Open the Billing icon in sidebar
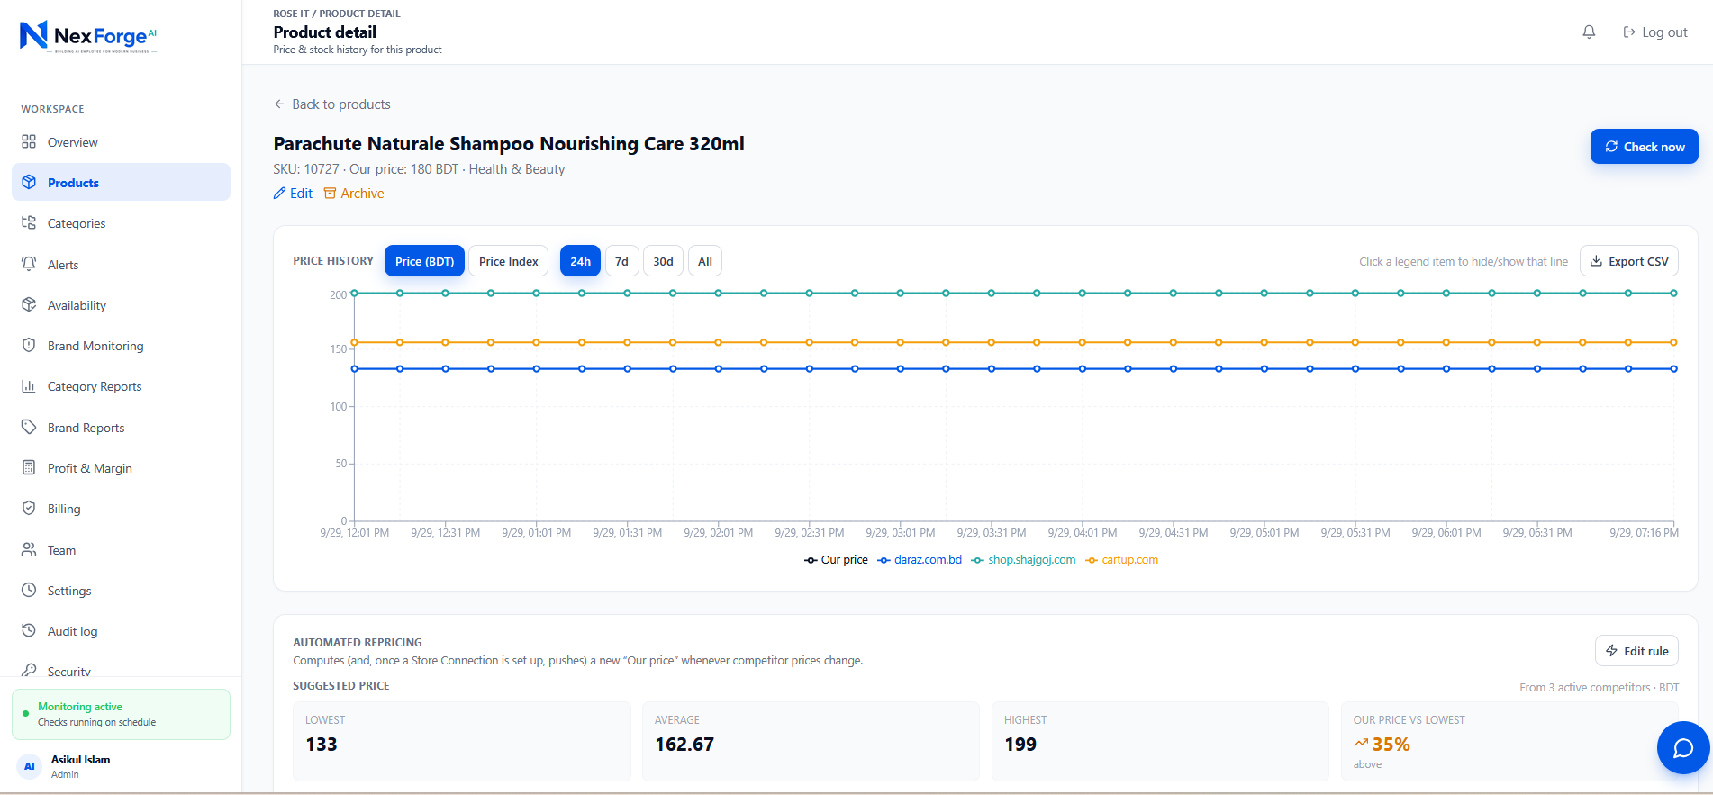This screenshot has height=795, width=1713. [29, 509]
